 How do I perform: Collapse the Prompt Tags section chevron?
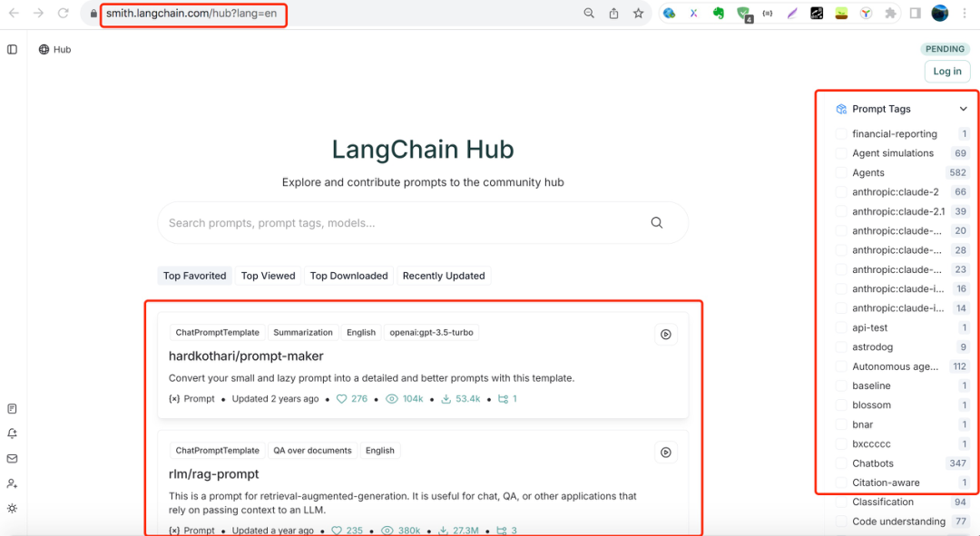click(963, 108)
